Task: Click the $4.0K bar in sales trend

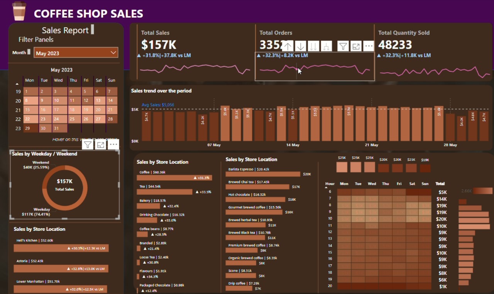Action: click(461, 129)
